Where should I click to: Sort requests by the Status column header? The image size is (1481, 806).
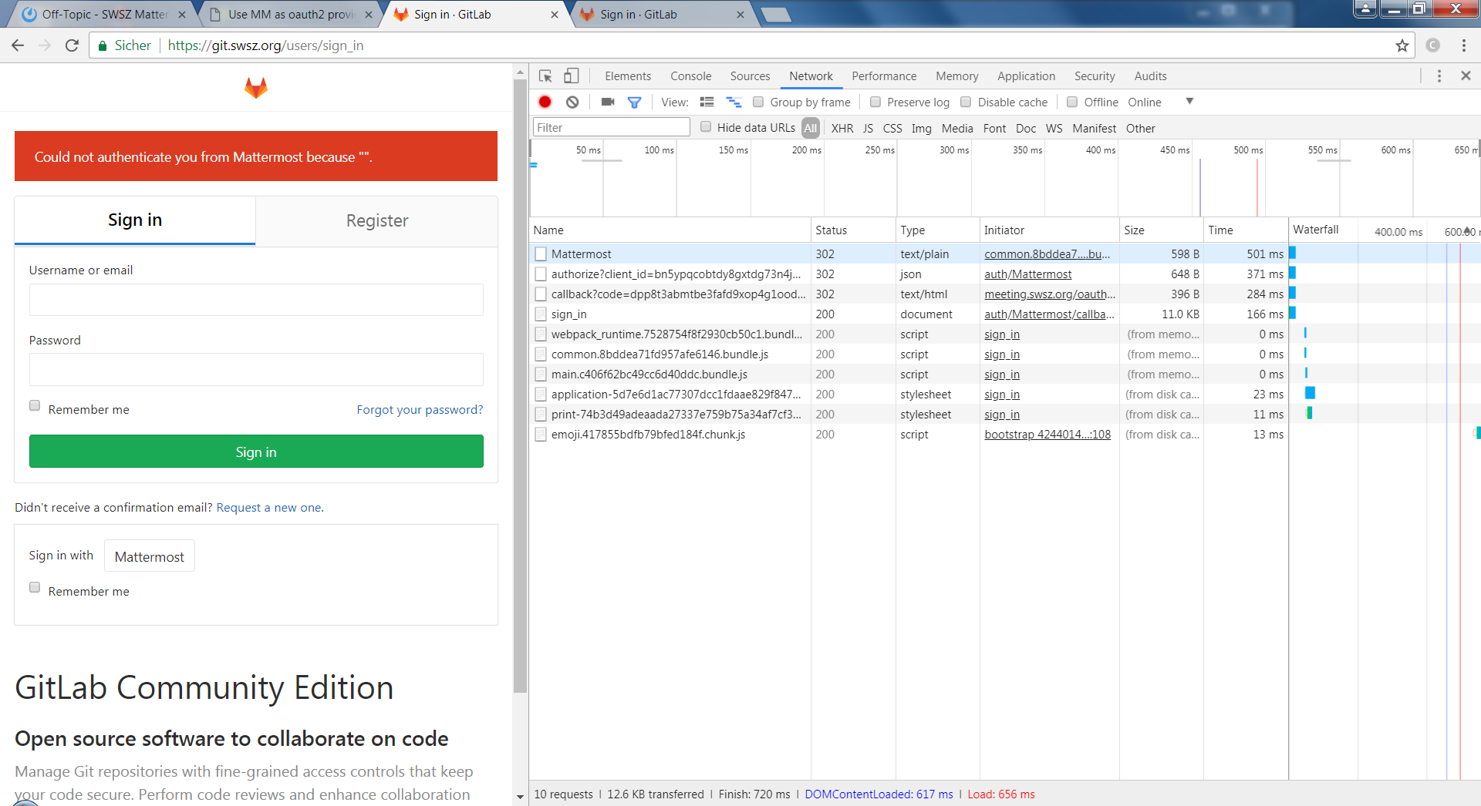[853, 230]
